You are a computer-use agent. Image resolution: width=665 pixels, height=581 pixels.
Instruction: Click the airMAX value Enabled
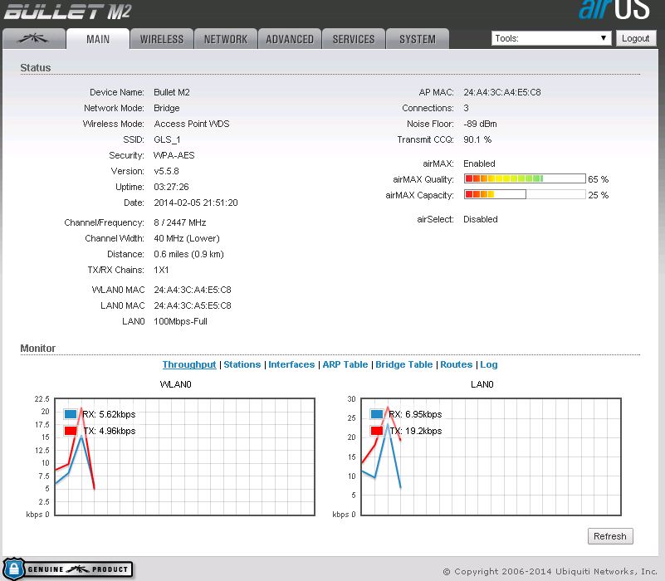coord(479,164)
